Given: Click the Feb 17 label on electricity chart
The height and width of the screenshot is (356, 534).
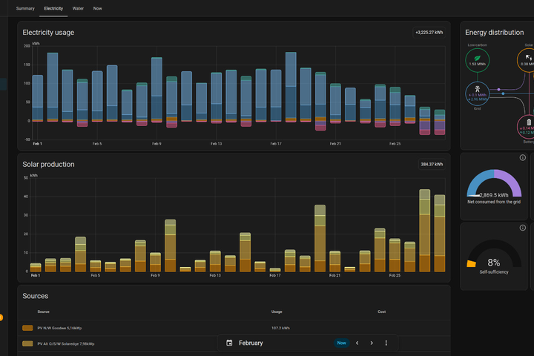Looking at the screenshot, I should pos(276,144).
